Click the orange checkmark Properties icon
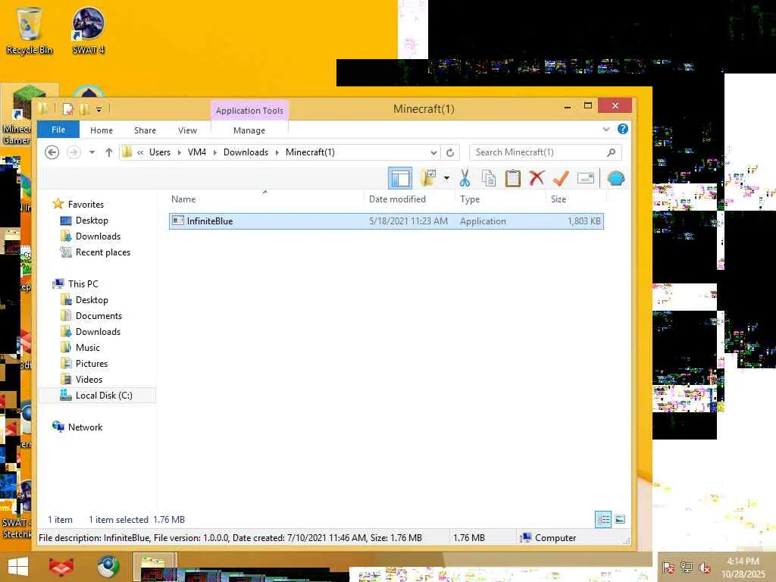776x582 pixels. pos(561,178)
